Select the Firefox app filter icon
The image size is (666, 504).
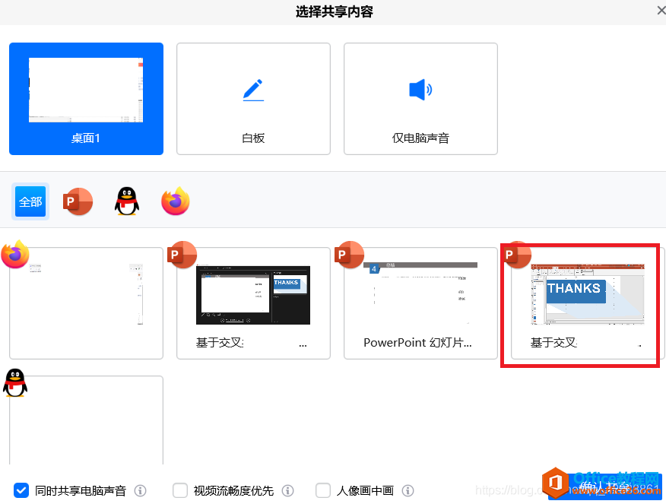pyautogui.click(x=175, y=201)
